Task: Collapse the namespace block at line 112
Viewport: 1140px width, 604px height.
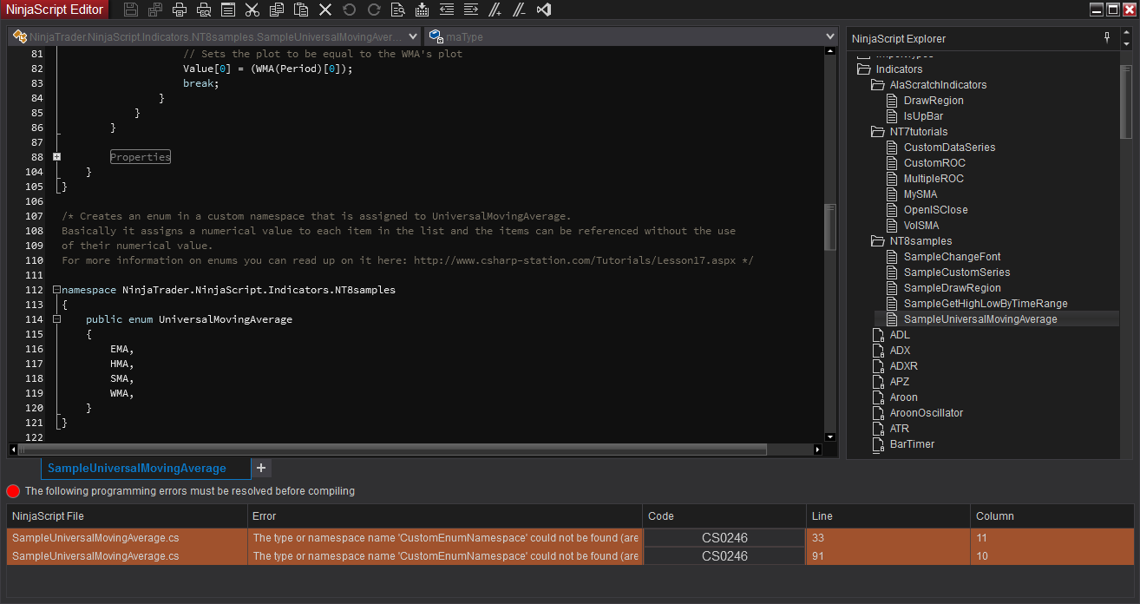Action: click(x=56, y=290)
